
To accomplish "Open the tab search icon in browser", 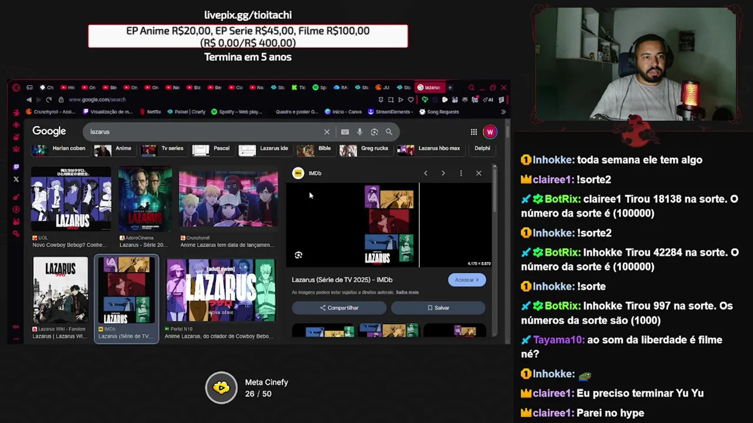I will (x=471, y=88).
